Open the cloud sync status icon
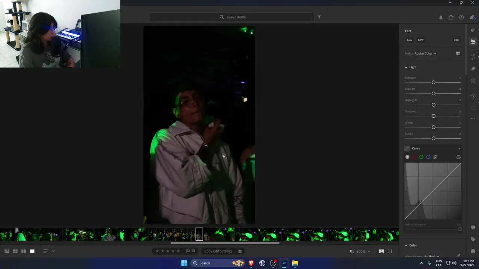This screenshot has width=479, height=269. click(472, 17)
